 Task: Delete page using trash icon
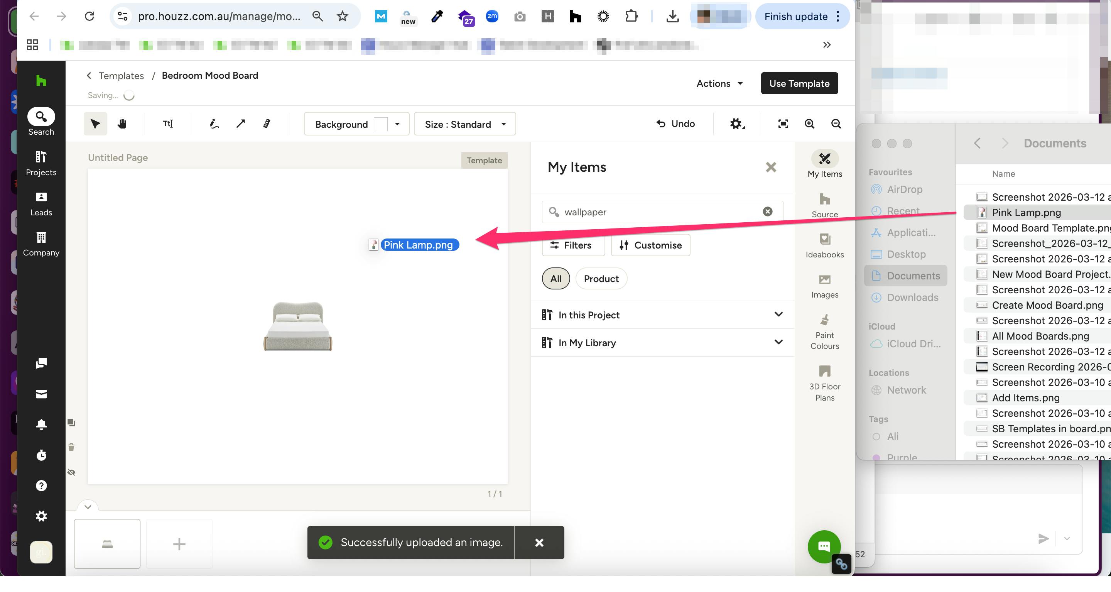coord(72,447)
